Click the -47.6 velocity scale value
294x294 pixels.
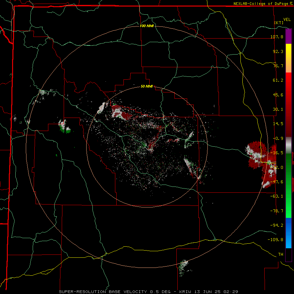[x=277, y=182]
